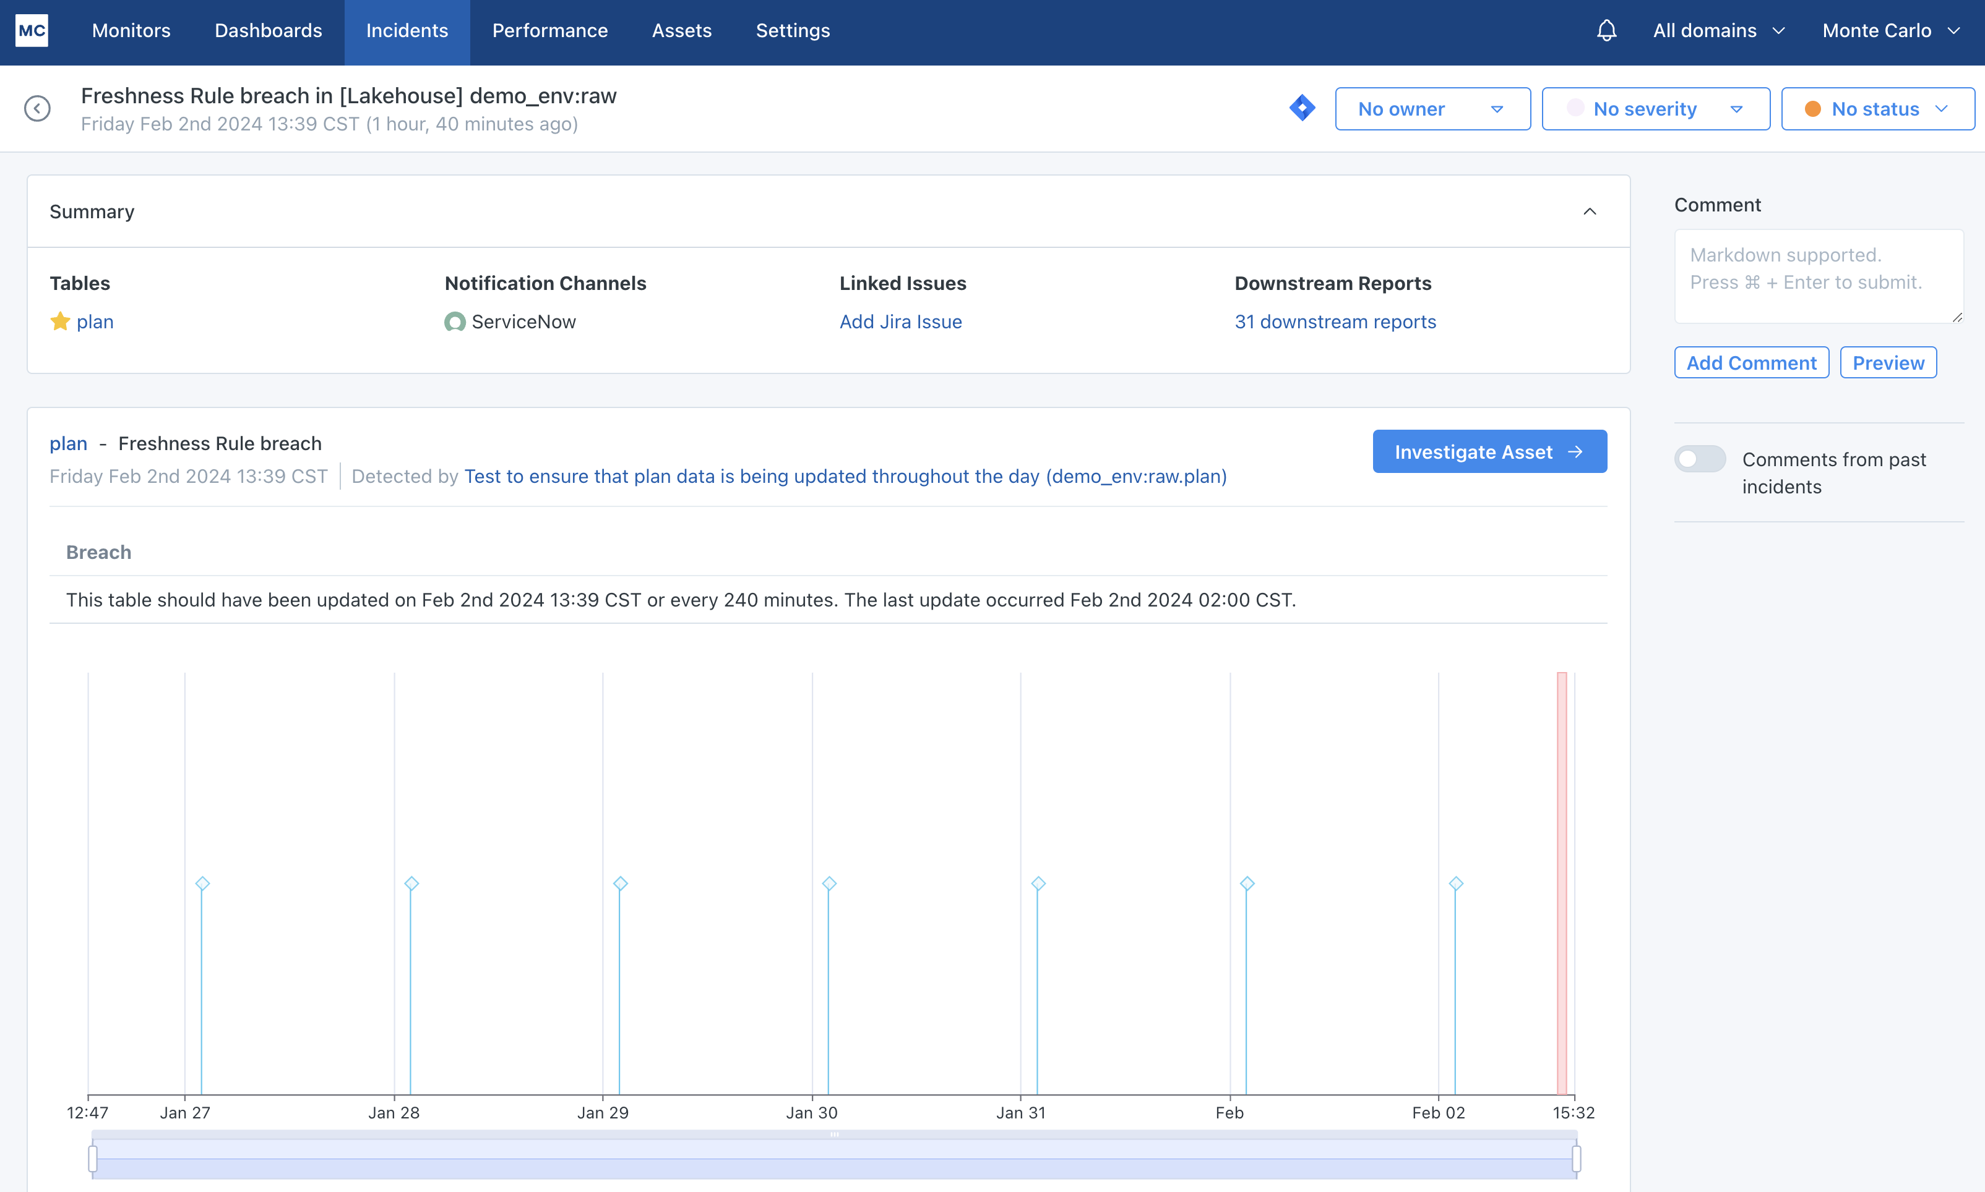
Task: Click the ServiceNow channel icon
Action: tap(455, 322)
